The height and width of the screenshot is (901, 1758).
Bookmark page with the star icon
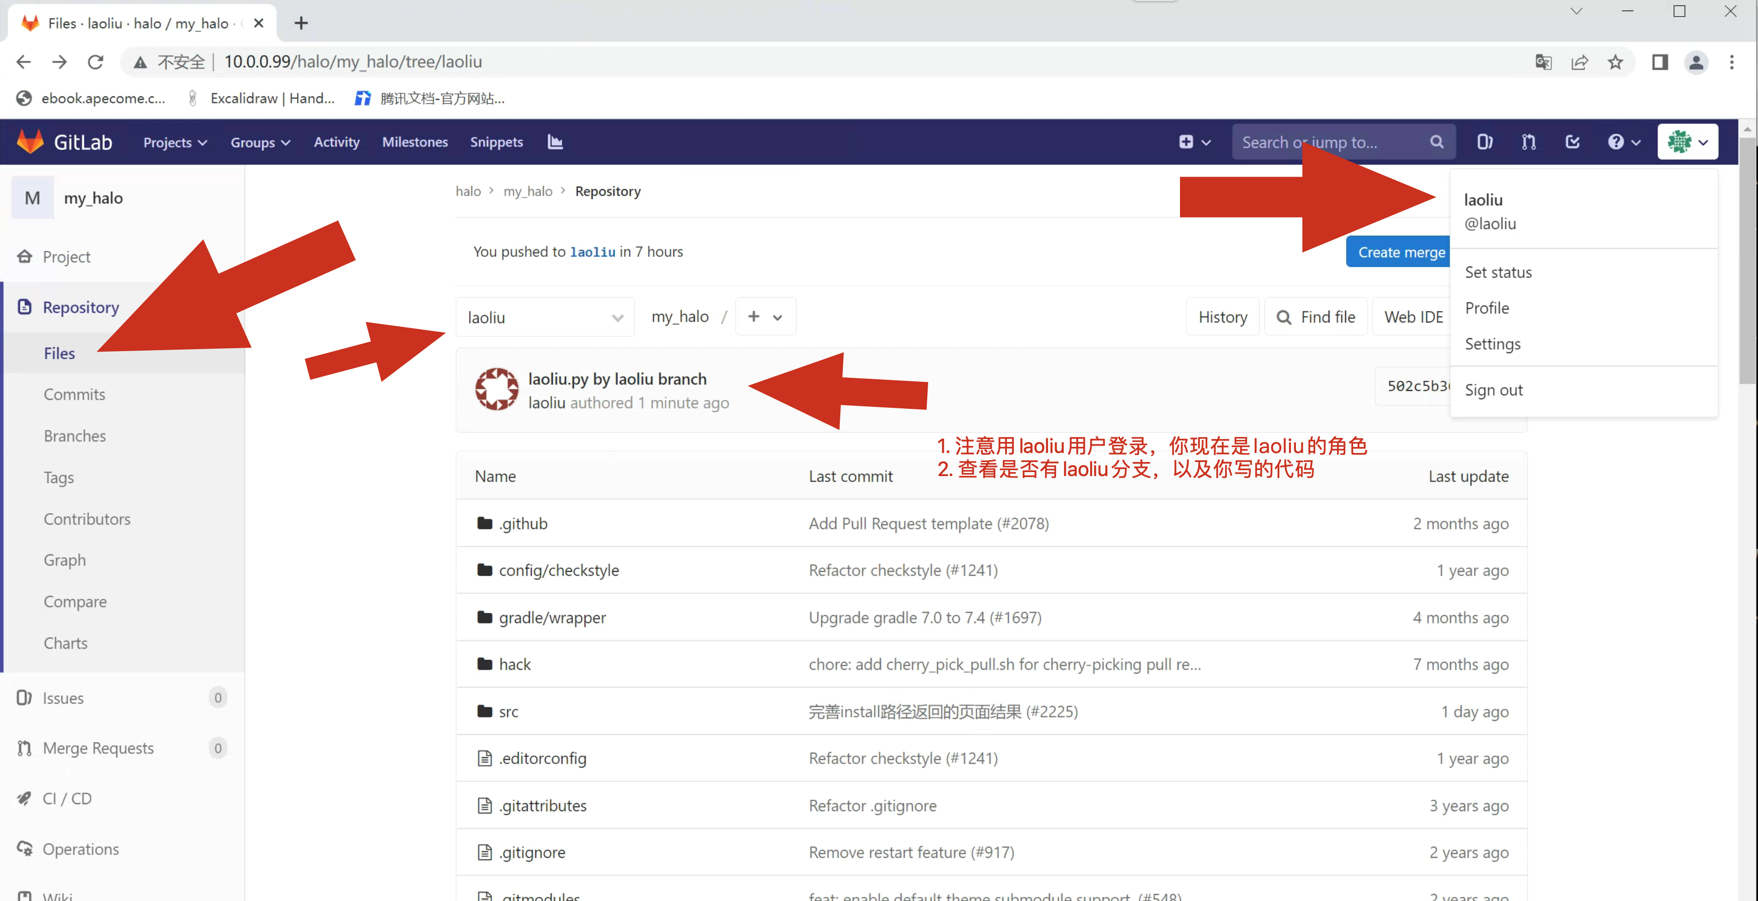(x=1615, y=62)
